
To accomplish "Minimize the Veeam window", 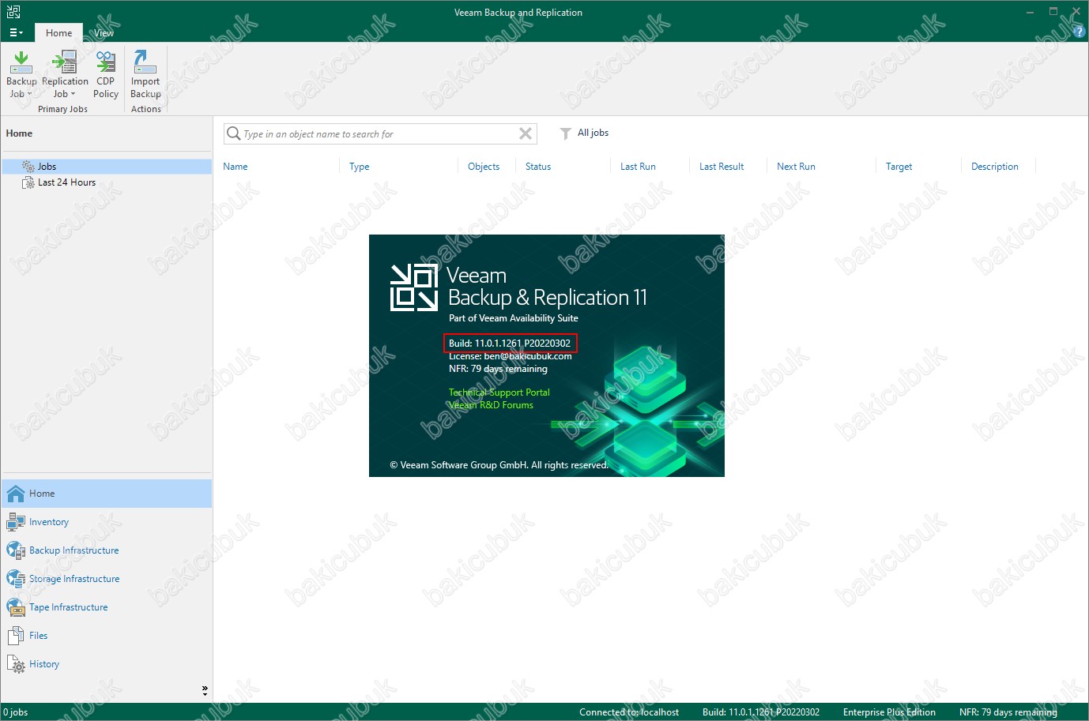I will 1030,12.
